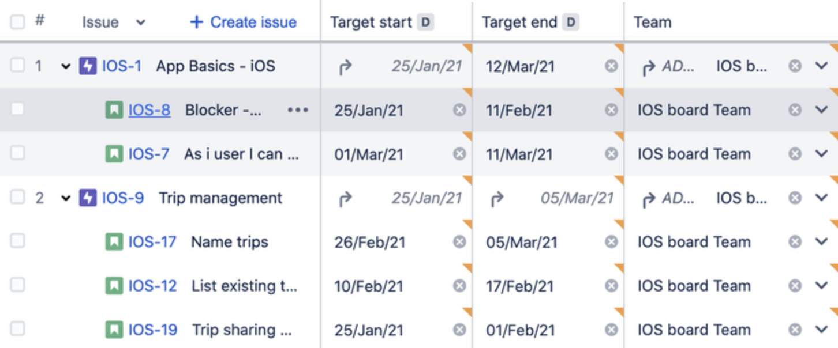Image resolution: width=838 pixels, height=348 pixels.
Task: Open team dropdown for IOS-12 row
Action: 822,286
